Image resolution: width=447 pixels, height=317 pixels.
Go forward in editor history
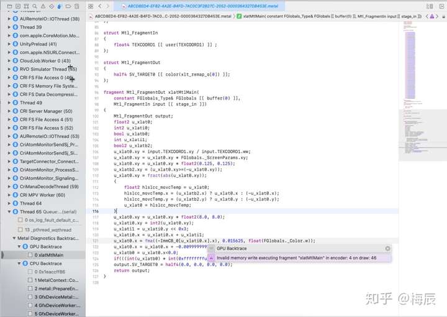[x=108, y=6]
